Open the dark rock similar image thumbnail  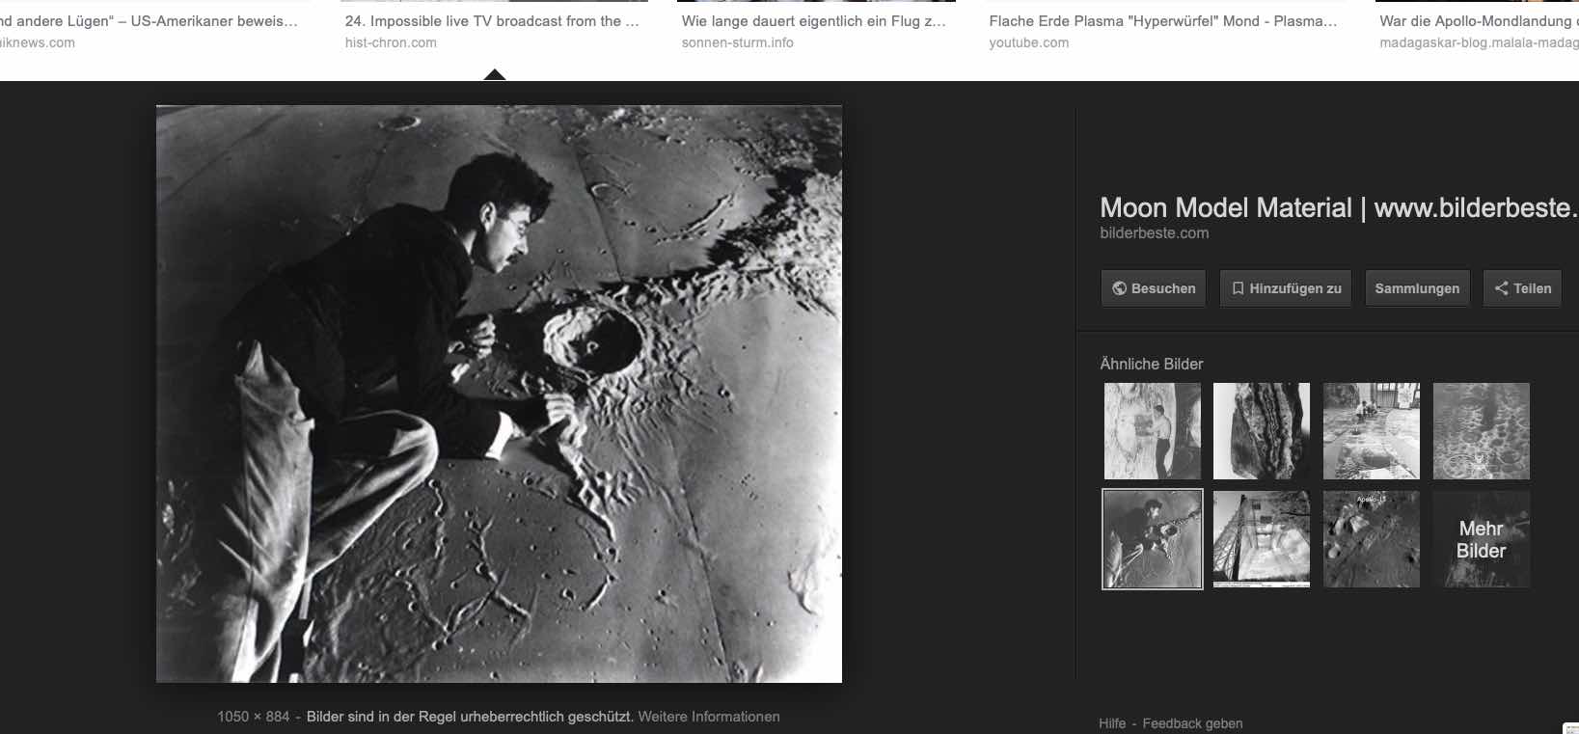click(x=1262, y=431)
